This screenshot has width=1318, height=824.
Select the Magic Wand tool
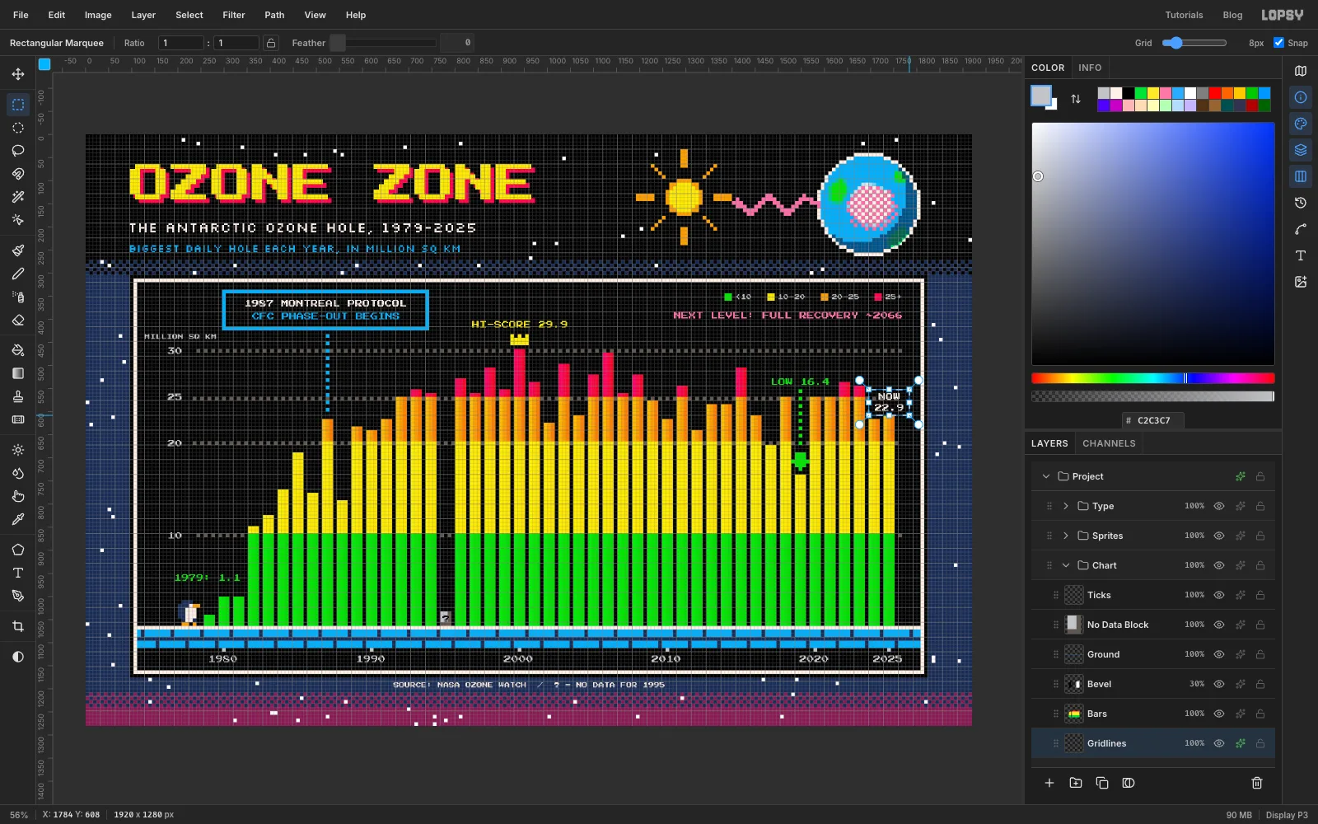pyautogui.click(x=18, y=197)
